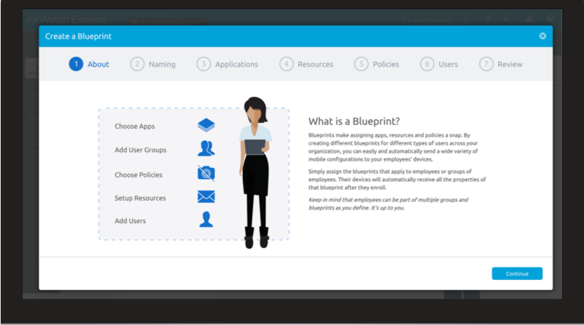This screenshot has height=325, width=584.
Task: Jump to the Resources step
Action: (x=306, y=64)
